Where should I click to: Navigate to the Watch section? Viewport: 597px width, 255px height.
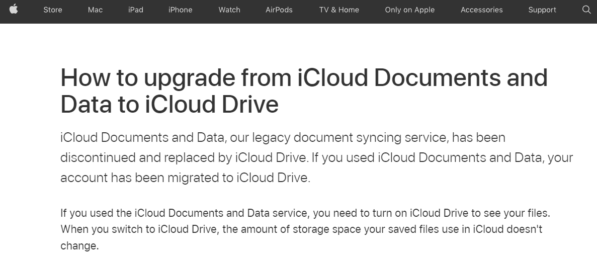(x=229, y=10)
